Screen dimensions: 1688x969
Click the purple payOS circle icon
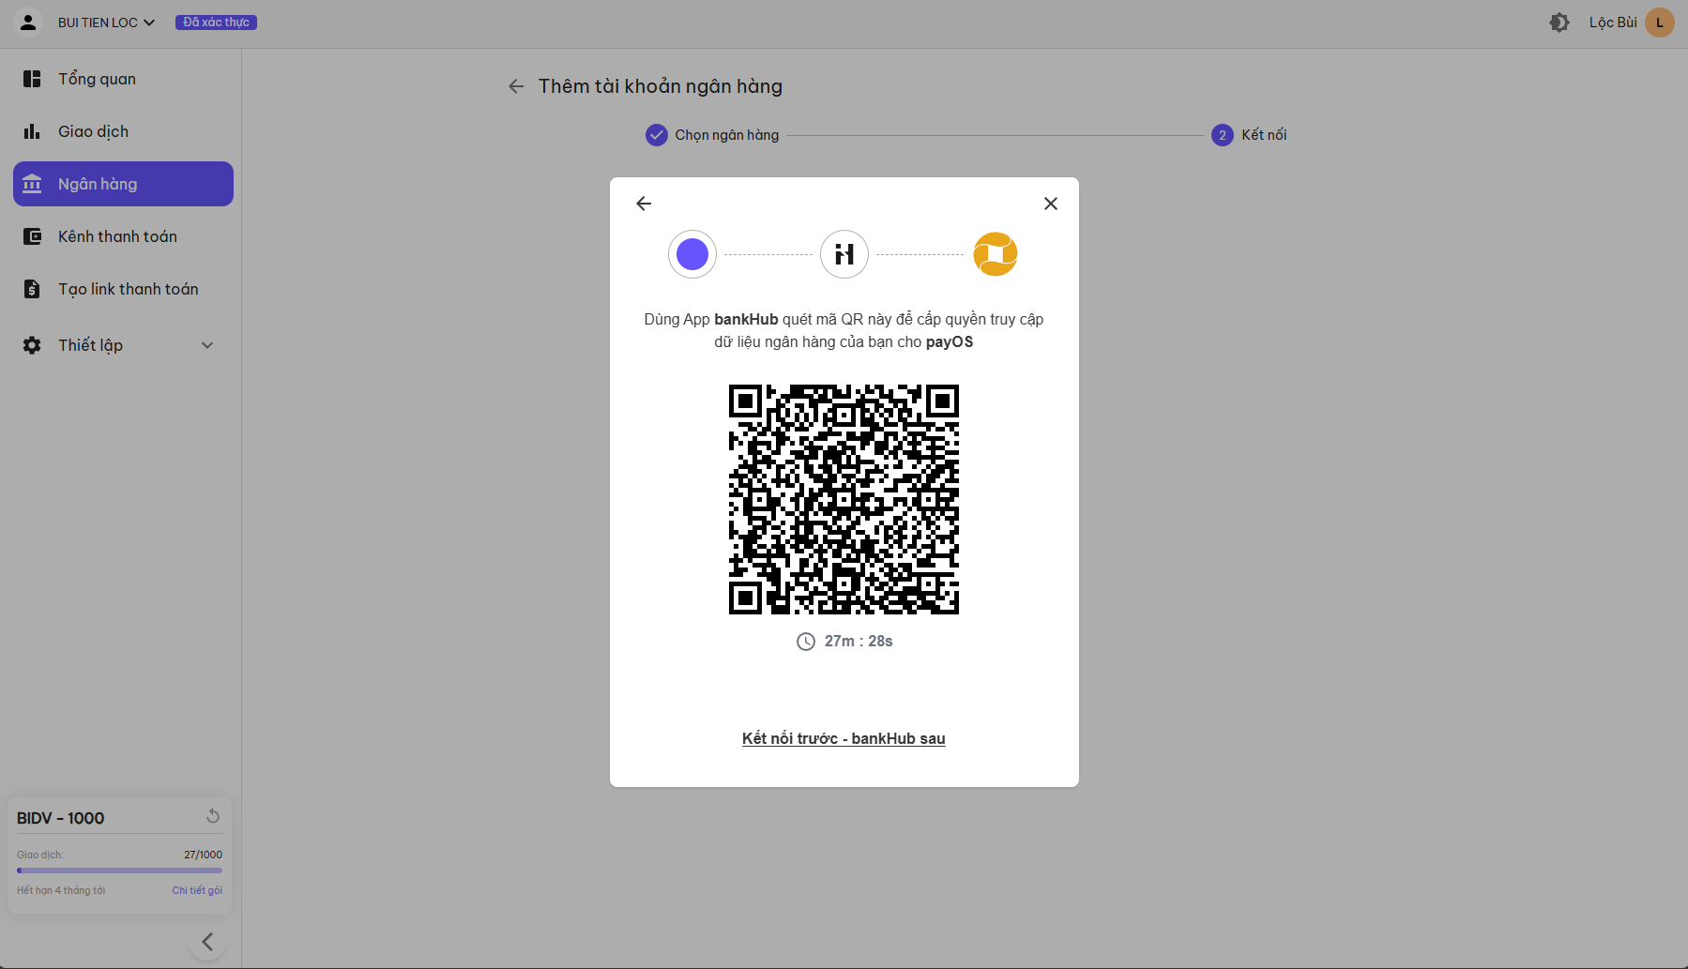click(692, 254)
